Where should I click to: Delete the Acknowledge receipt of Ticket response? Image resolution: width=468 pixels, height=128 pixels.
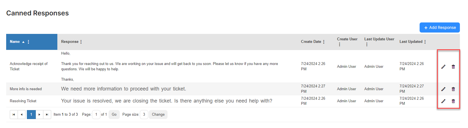coord(453,67)
